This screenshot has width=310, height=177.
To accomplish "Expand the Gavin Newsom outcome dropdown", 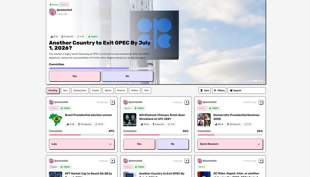I will click(230, 144).
